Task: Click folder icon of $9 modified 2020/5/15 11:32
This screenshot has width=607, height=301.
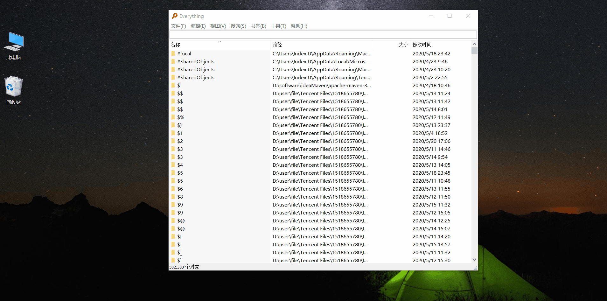Action: (173, 205)
